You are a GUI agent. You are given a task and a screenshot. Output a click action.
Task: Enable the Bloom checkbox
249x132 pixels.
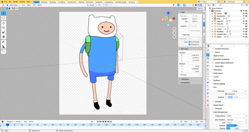[x=214, y=52]
